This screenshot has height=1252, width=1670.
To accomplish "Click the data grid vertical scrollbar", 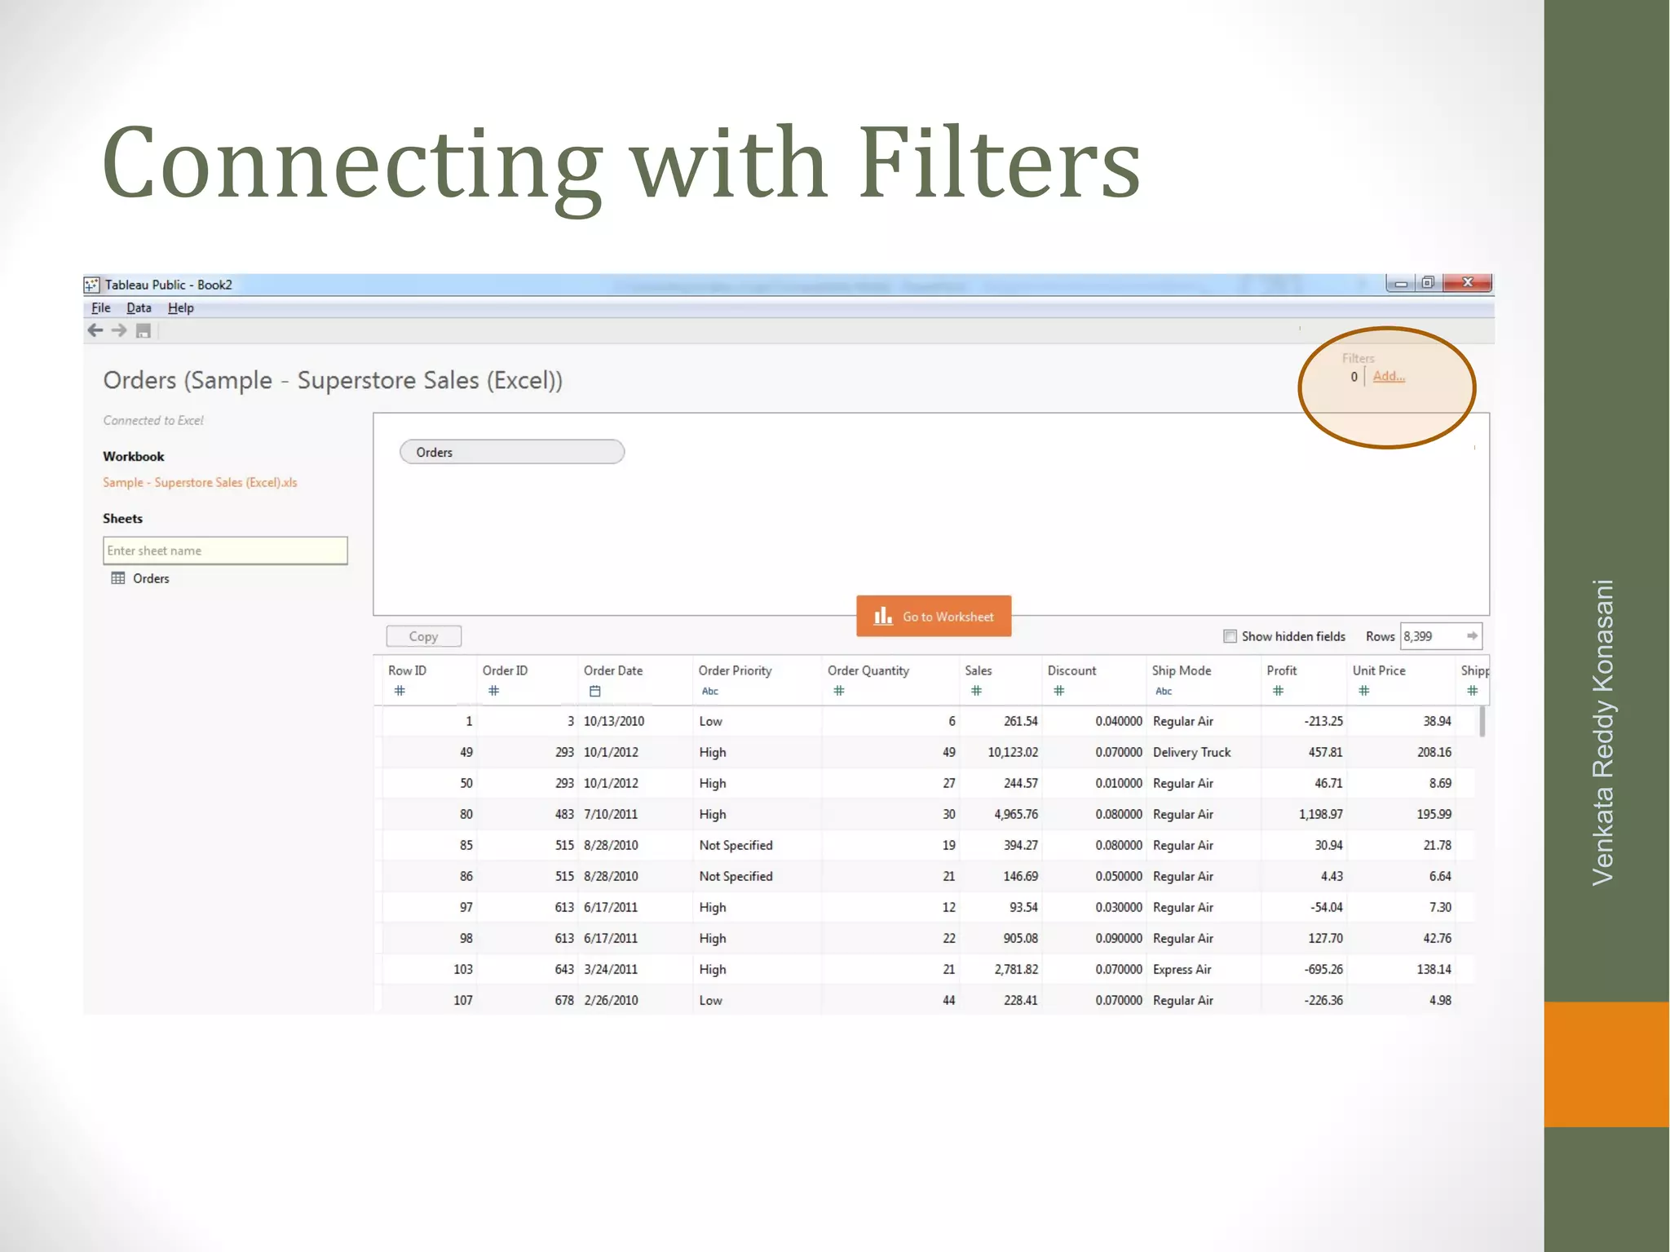I will click(1482, 722).
